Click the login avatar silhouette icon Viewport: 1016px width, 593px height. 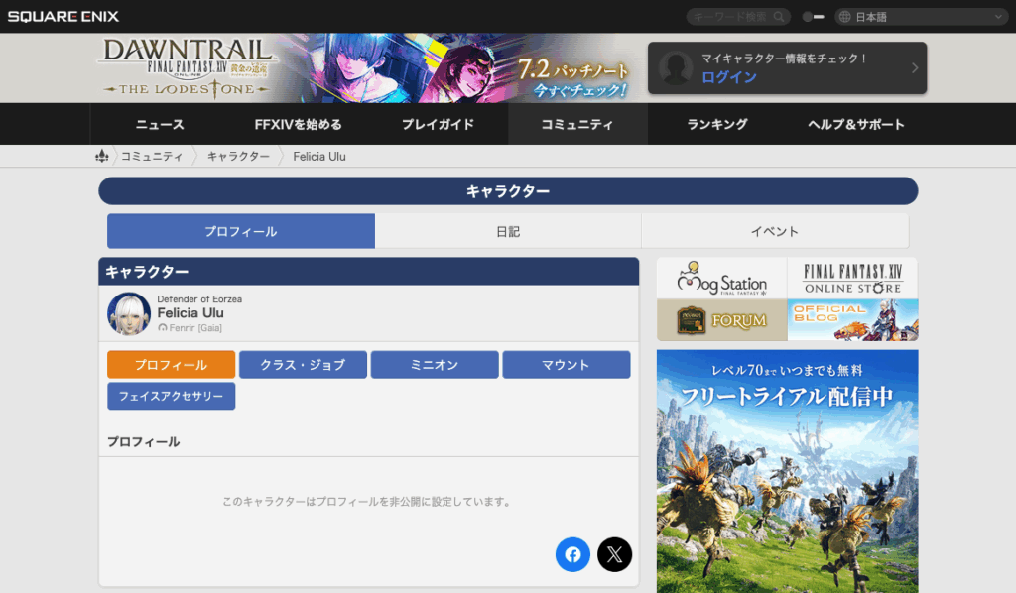pos(676,68)
